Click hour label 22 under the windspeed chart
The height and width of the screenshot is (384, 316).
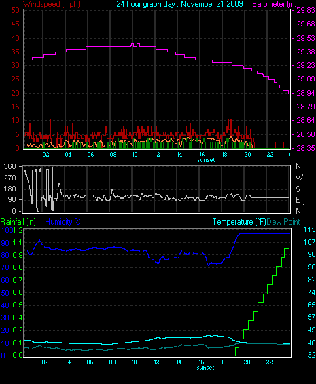(x=270, y=155)
